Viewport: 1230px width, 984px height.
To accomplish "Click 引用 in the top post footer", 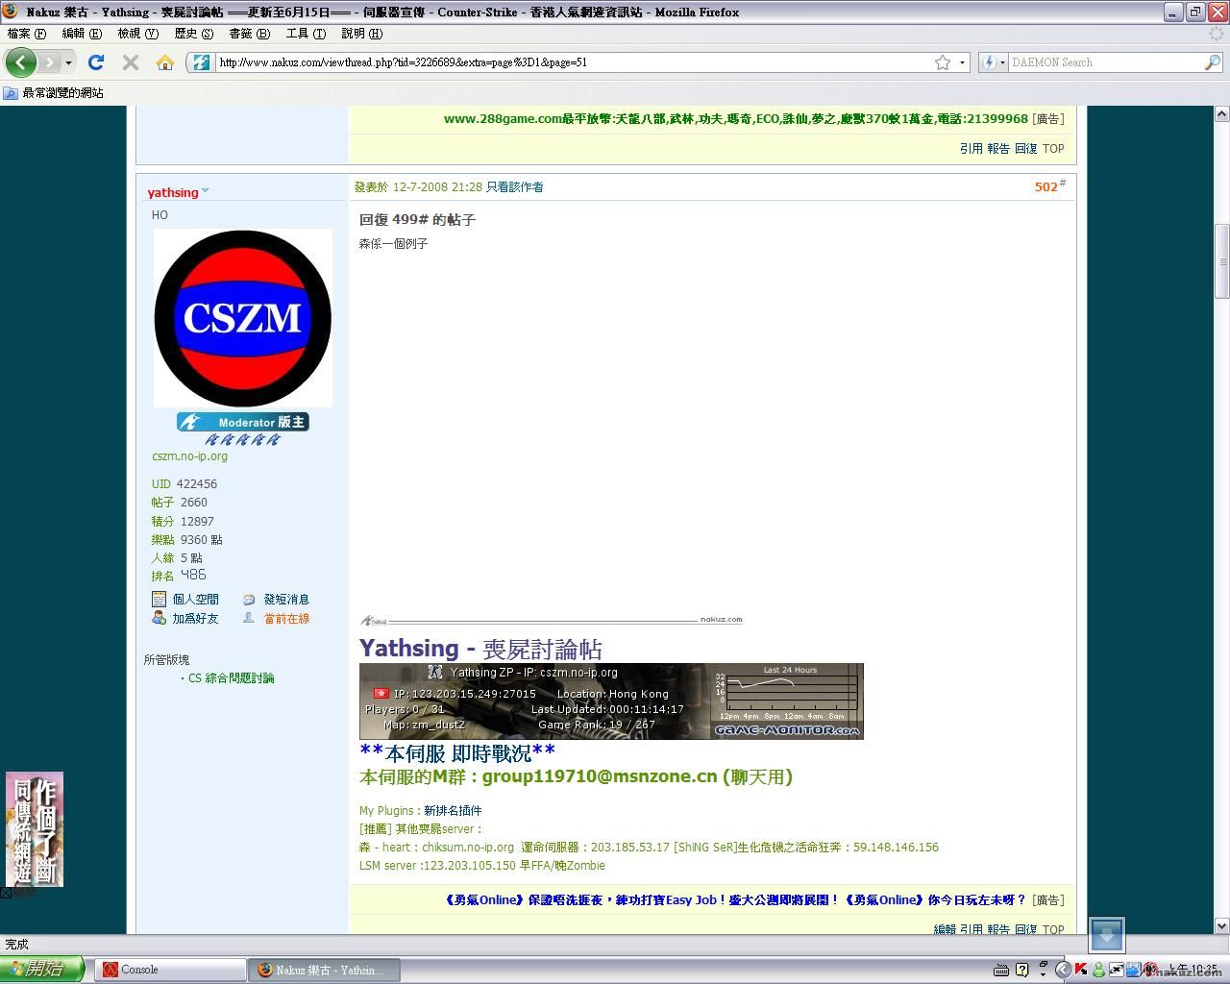I will (971, 149).
